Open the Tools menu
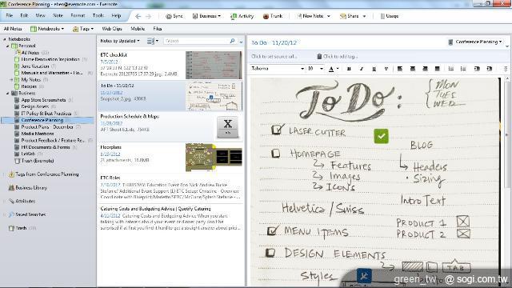Screen dimensions: 512x288 coord(98,16)
